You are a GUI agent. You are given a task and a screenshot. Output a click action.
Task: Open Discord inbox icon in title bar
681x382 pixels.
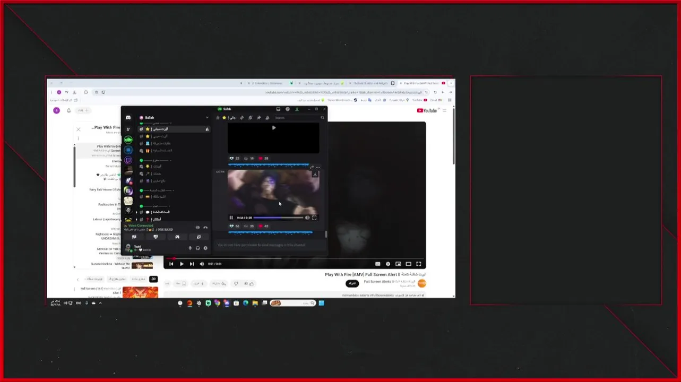click(278, 109)
